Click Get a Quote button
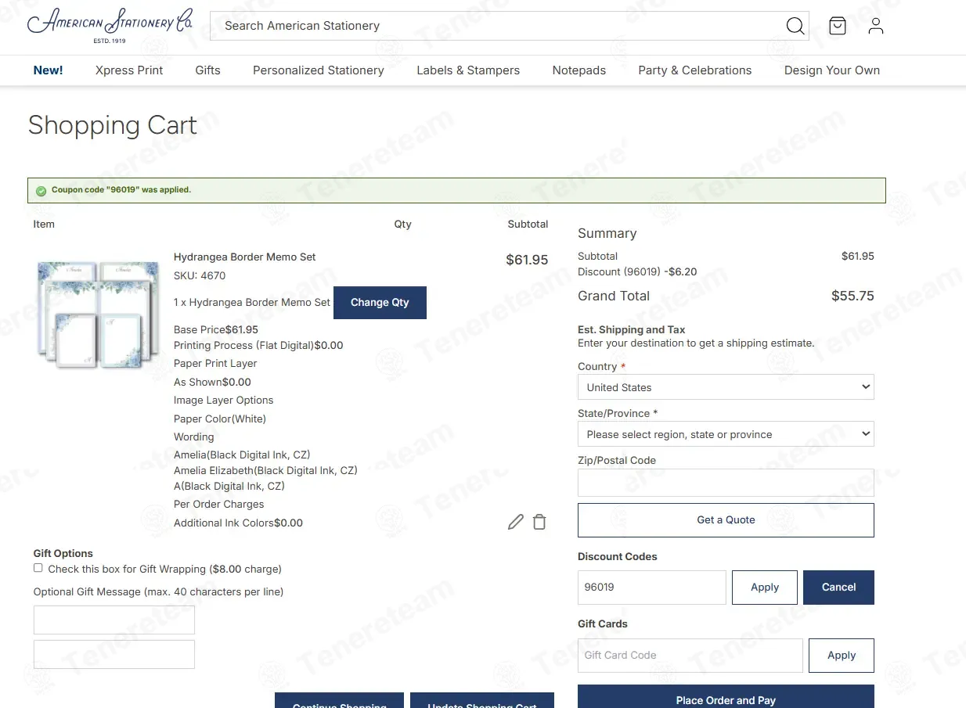The image size is (966, 708). [726, 520]
